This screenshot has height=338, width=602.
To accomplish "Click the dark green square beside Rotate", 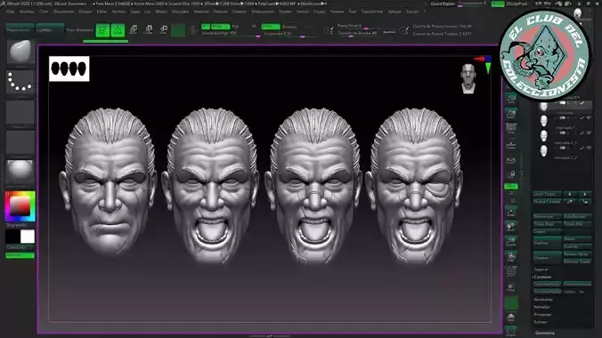I will pos(178,30).
